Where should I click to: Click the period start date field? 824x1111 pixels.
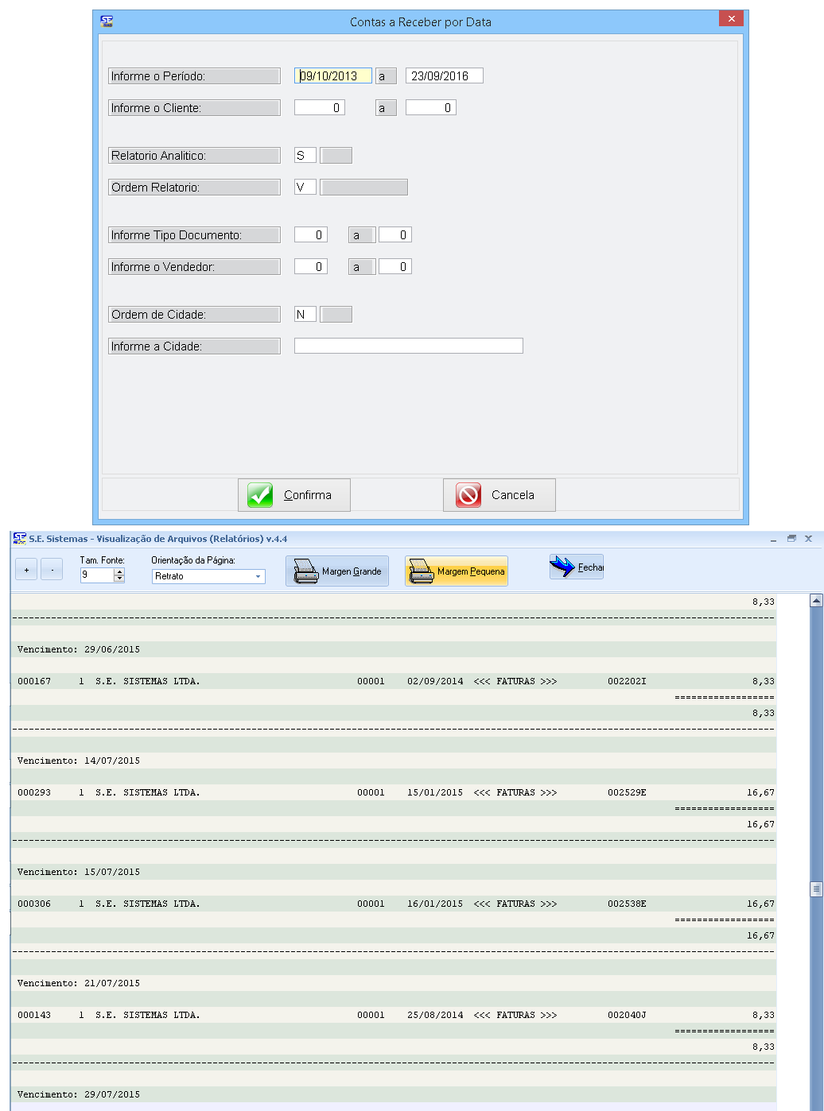click(x=332, y=76)
